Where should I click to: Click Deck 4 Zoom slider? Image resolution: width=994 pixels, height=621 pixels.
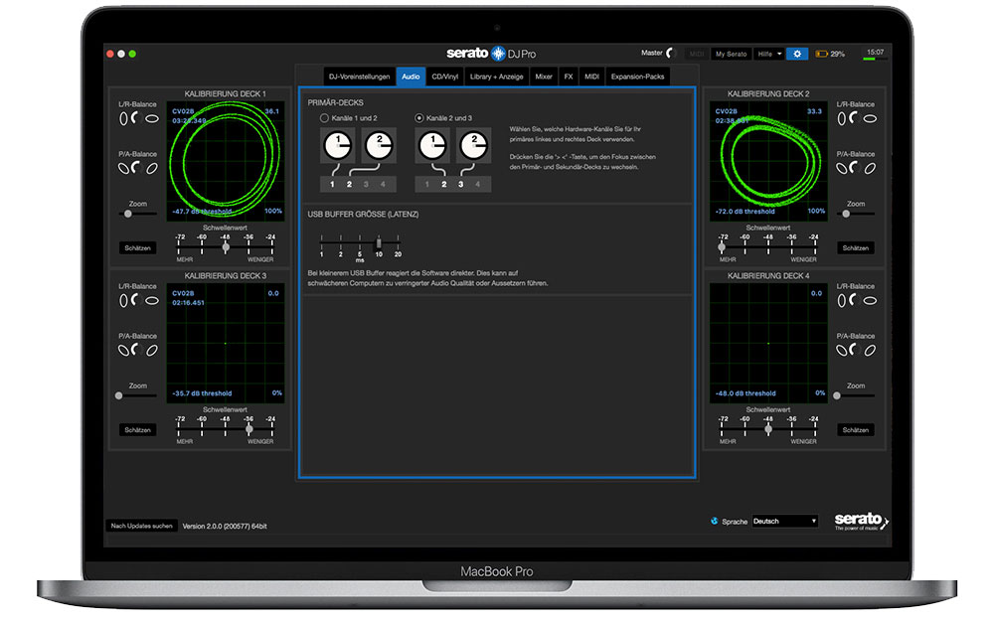pos(856,395)
